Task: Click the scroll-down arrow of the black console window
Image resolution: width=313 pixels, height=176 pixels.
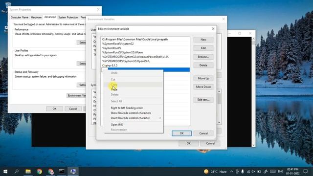Action: [x=253, y=145]
